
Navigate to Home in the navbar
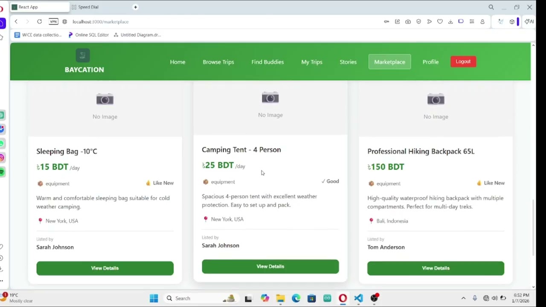tap(177, 62)
